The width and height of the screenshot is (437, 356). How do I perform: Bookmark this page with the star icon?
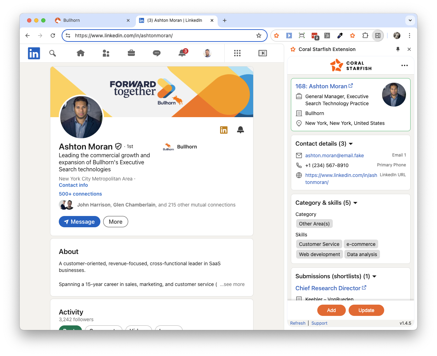pyautogui.click(x=259, y=36)
